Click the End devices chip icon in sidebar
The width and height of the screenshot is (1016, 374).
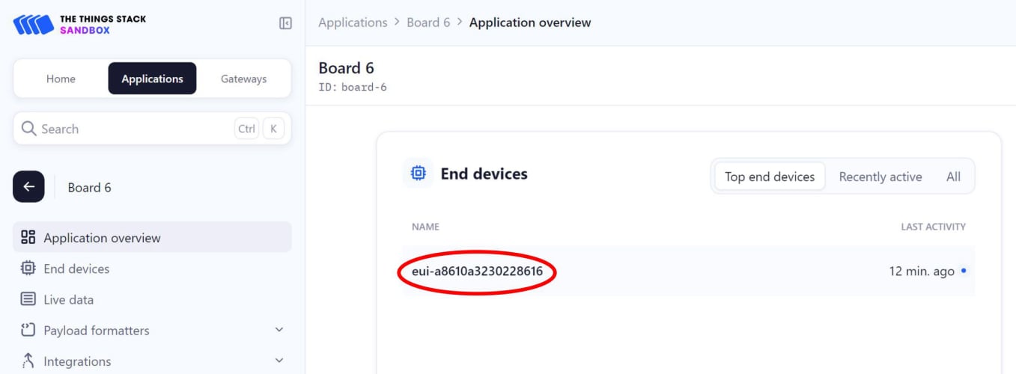click(x=28, y=269)
